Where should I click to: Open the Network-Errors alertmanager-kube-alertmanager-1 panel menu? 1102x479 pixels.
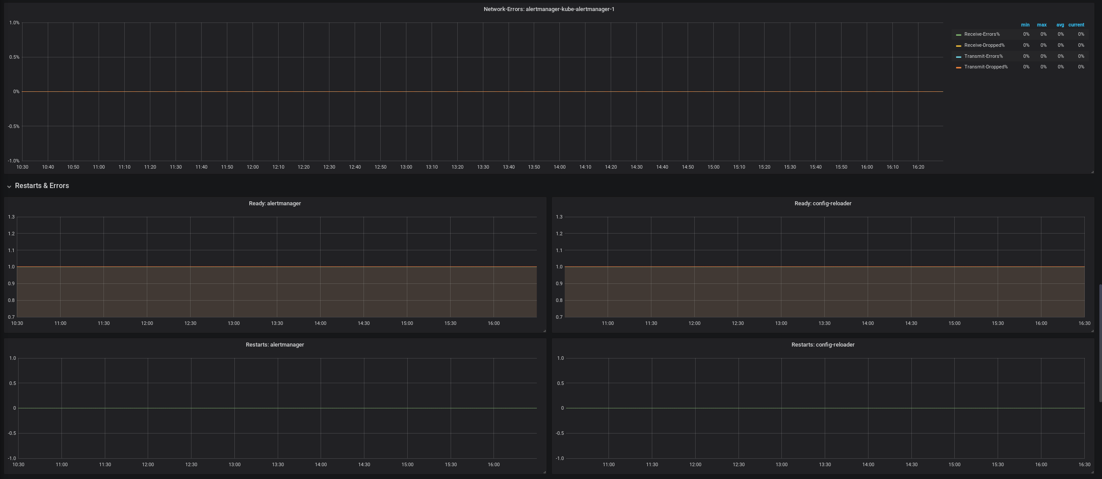[x=549, y=9]
